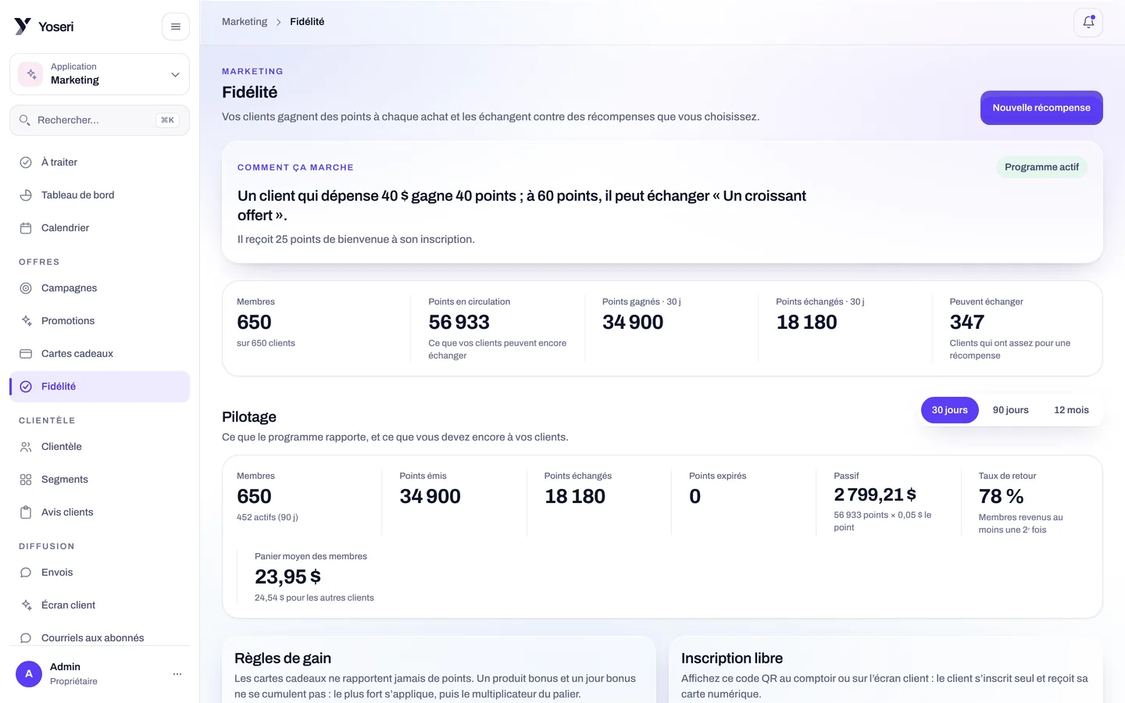Open Cartes cadeaux card icon

[x=26, y=354]
